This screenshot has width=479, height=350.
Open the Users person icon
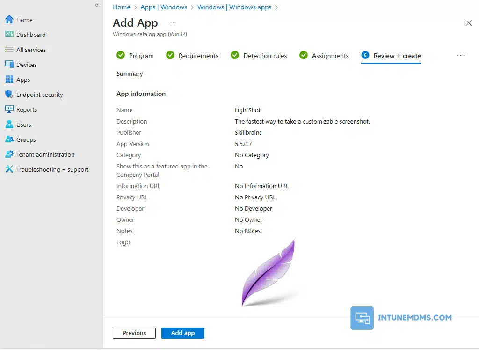(9, 124)
